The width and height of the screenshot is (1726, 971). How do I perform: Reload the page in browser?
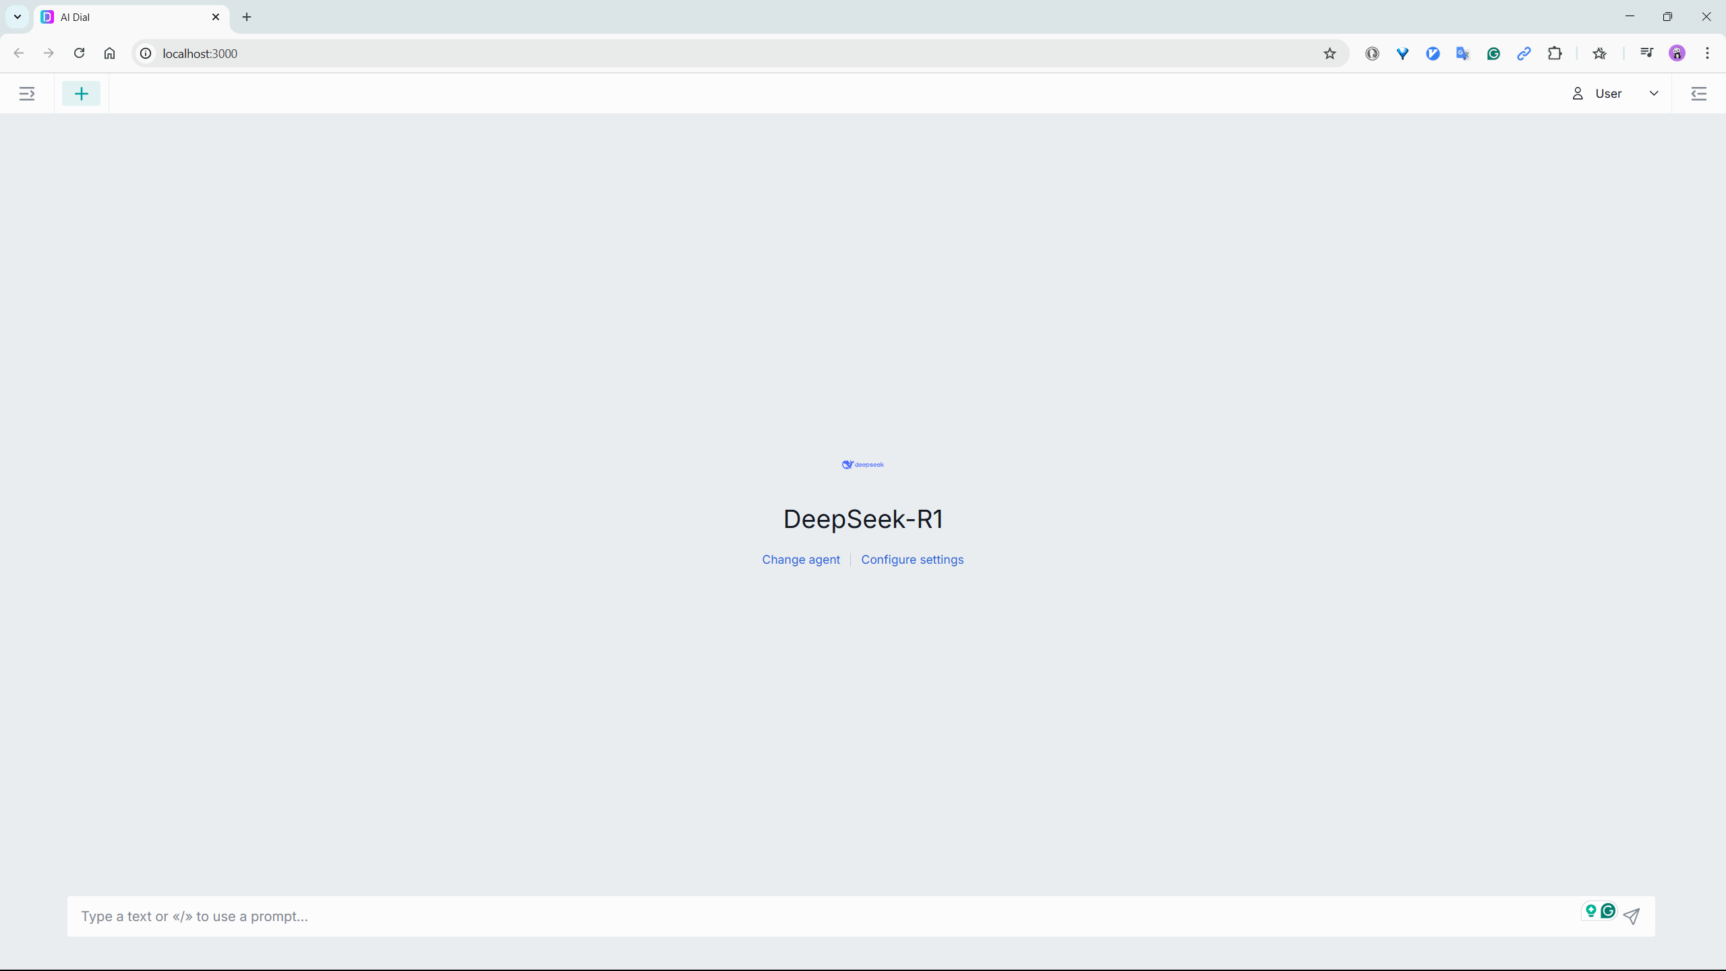pos(79,53)
